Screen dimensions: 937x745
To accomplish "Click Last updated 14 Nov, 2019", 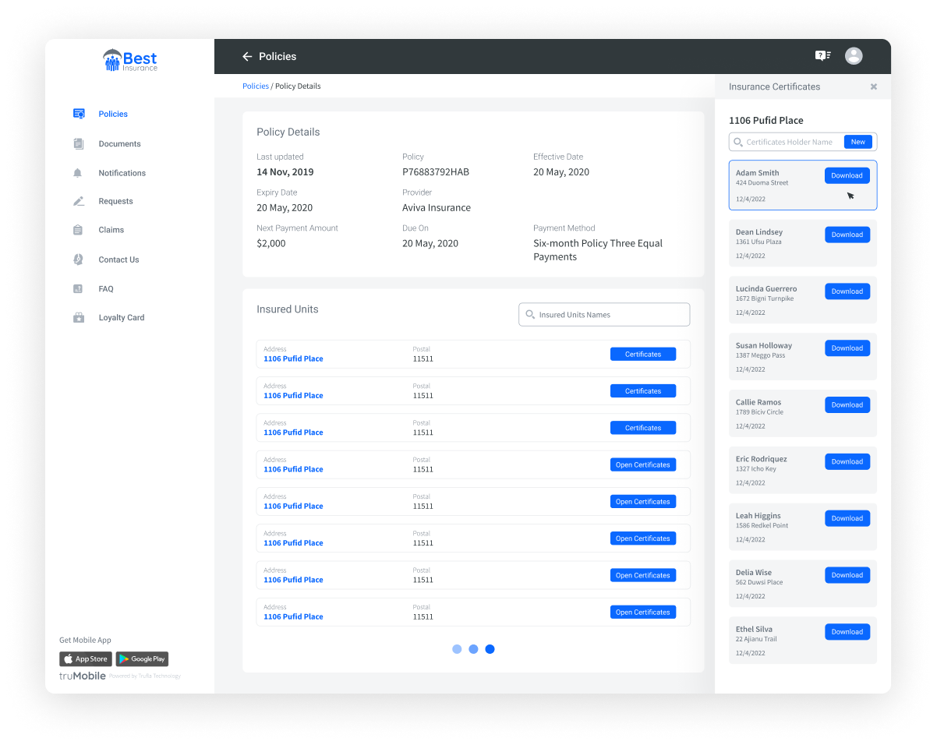I will tap(285, 172).
